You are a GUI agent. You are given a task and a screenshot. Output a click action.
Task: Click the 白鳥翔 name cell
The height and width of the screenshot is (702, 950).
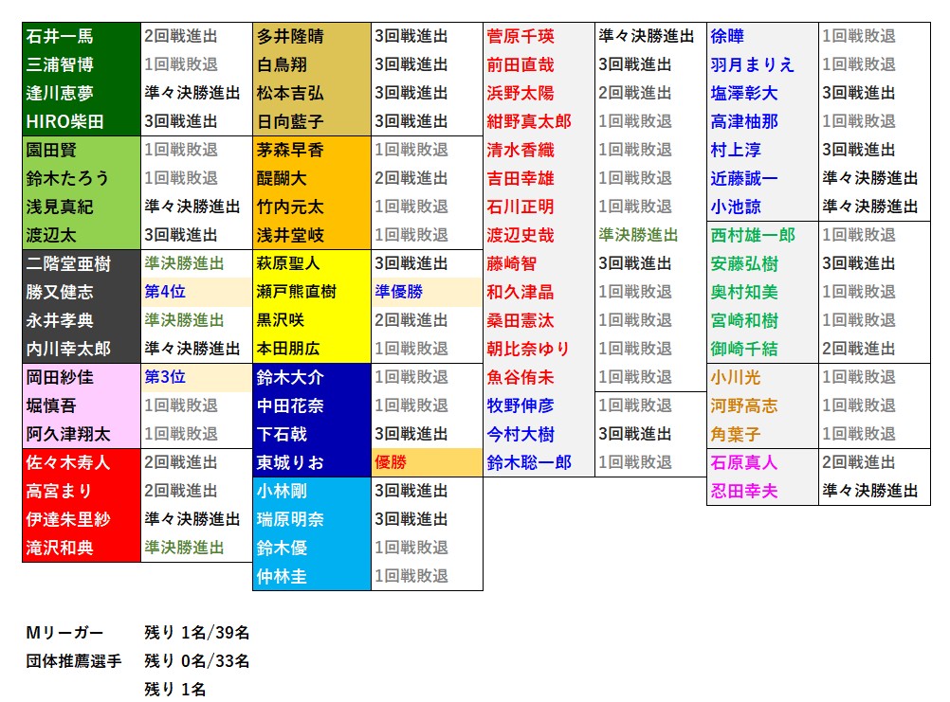[311, 64]
